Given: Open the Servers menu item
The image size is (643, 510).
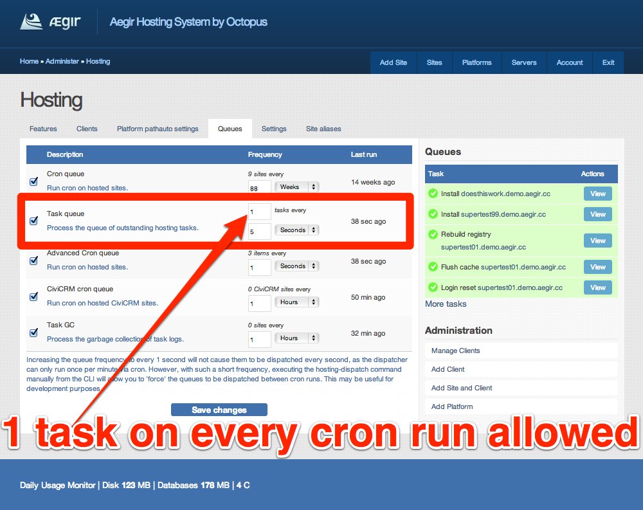Looking at the screenshot, I should tap(524, 62).
